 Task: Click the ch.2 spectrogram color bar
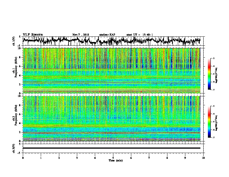click(209, 122)
